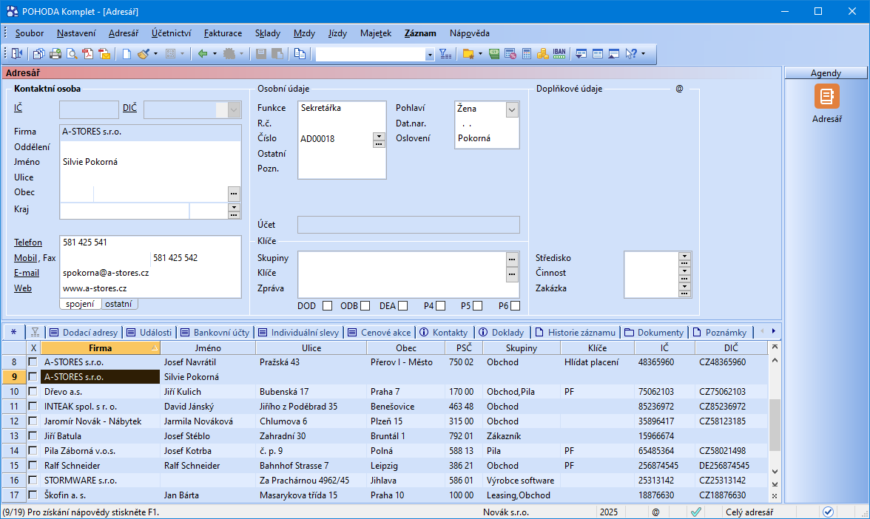Viewport: 870px width, 519px height.
Task: Click the Telefon label link
Action: click(28, 242)
